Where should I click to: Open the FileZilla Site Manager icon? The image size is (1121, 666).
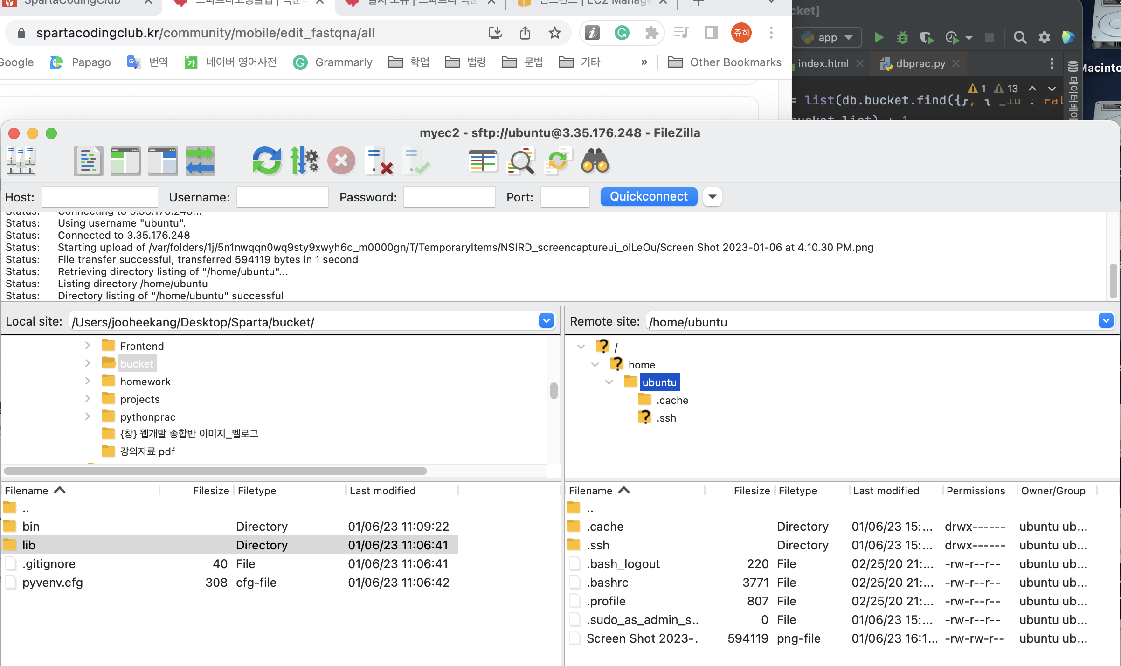21,161
